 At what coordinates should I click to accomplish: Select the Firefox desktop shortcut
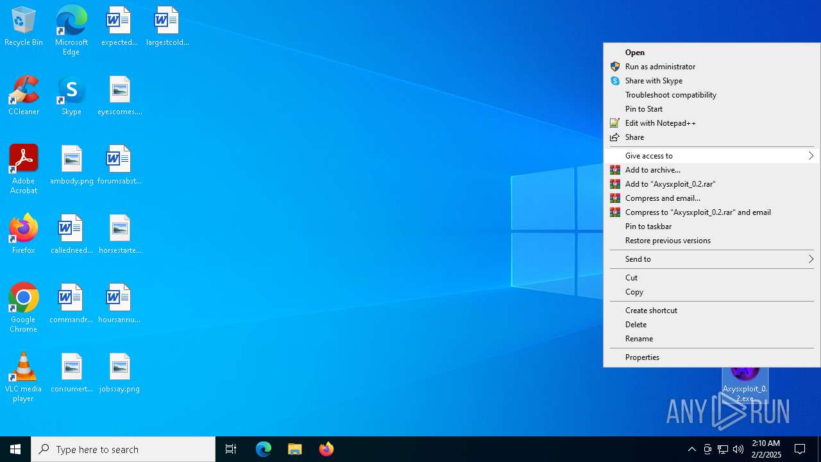click(x=24, y=234)
